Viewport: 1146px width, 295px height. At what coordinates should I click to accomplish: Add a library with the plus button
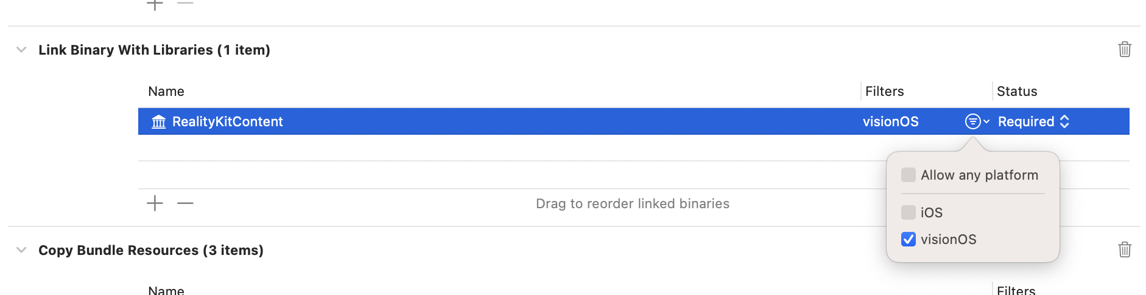pos(155,203)
